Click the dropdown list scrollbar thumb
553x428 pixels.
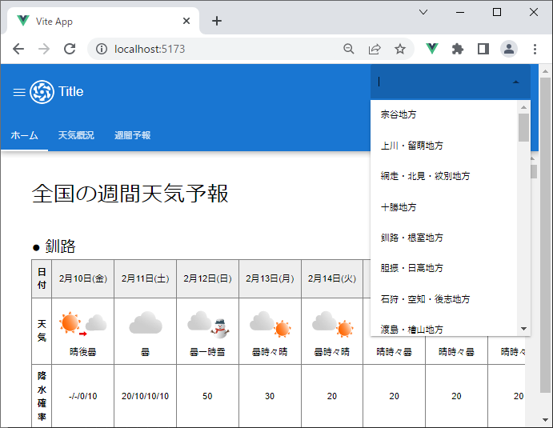[523, 127]
